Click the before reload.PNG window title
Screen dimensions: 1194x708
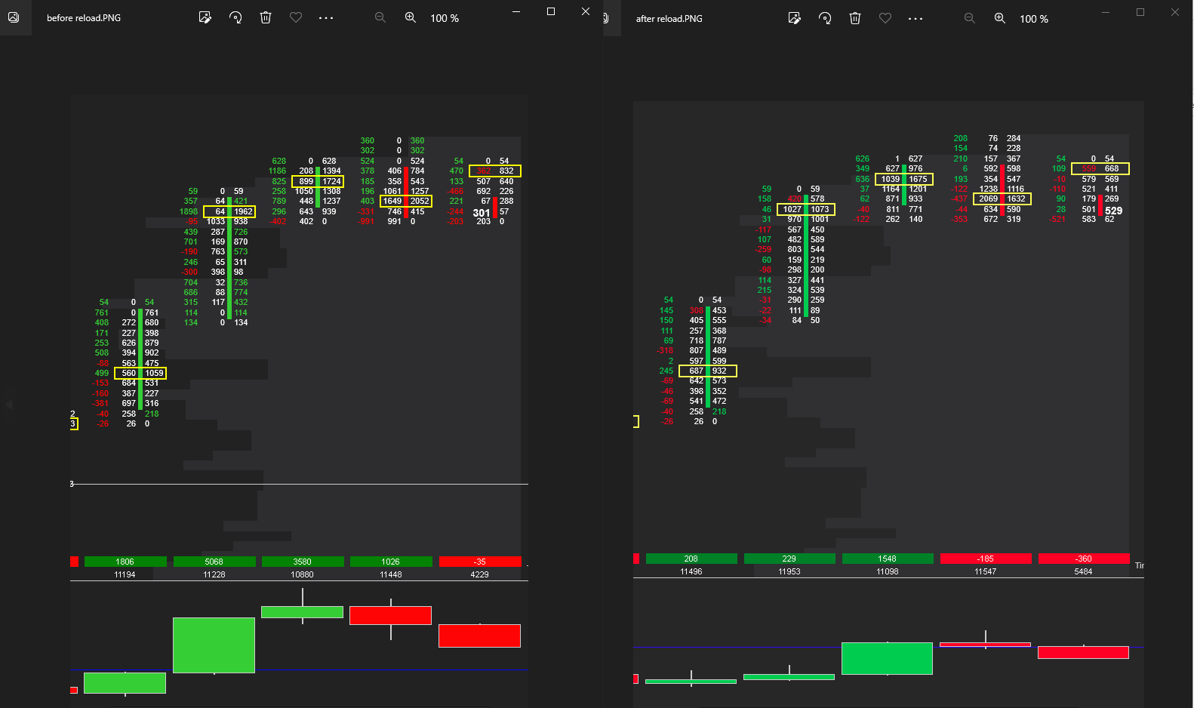(84, 18)
